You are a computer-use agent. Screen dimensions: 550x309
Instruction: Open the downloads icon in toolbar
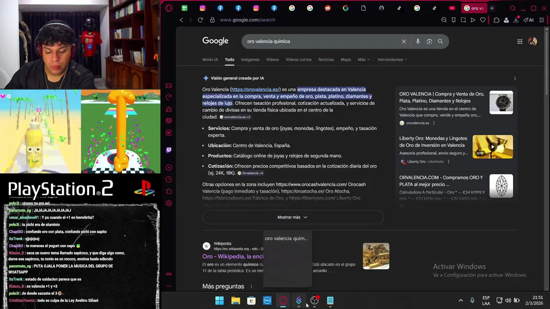point(516,20)
